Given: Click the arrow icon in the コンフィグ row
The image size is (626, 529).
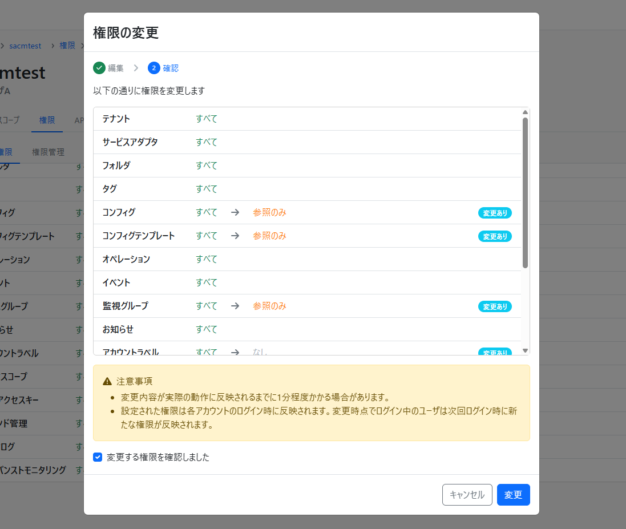Looking at the screenshot, I should (235, 212).
